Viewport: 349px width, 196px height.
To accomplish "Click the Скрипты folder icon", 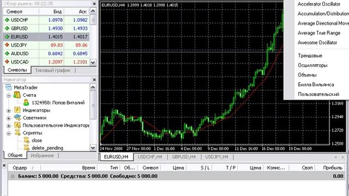I will [17, 133].
